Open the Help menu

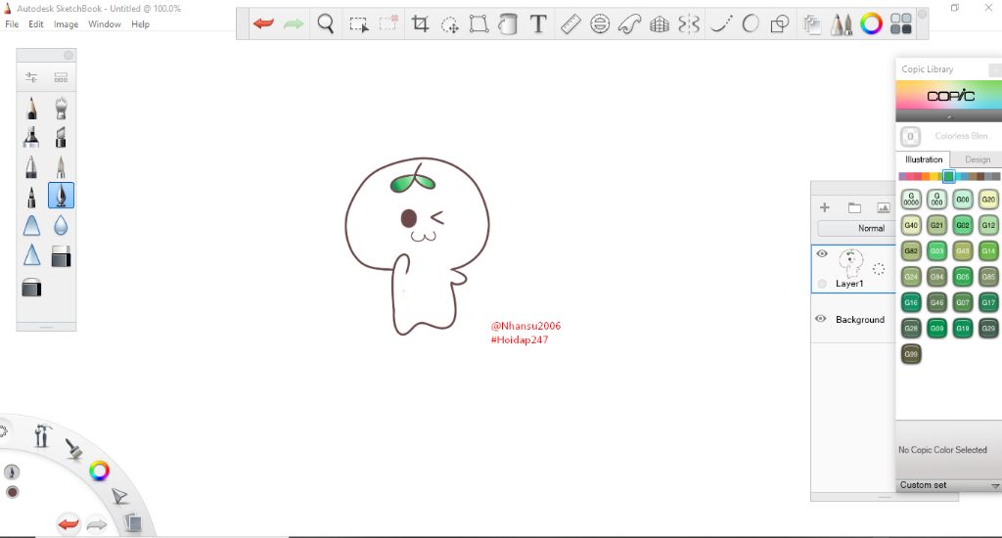click(140, 24)
